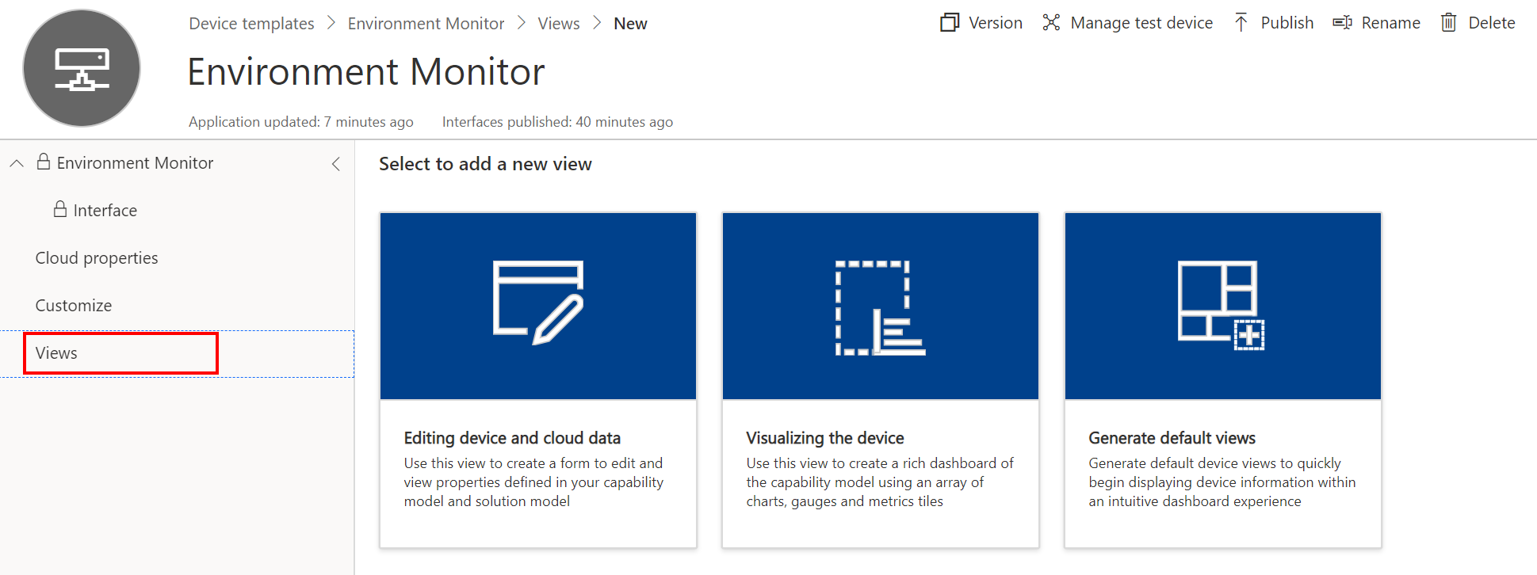Click the lock icon beside Interface
Image resolution: width=1537 pixels, height=575 pixels.
click(60, 209)
